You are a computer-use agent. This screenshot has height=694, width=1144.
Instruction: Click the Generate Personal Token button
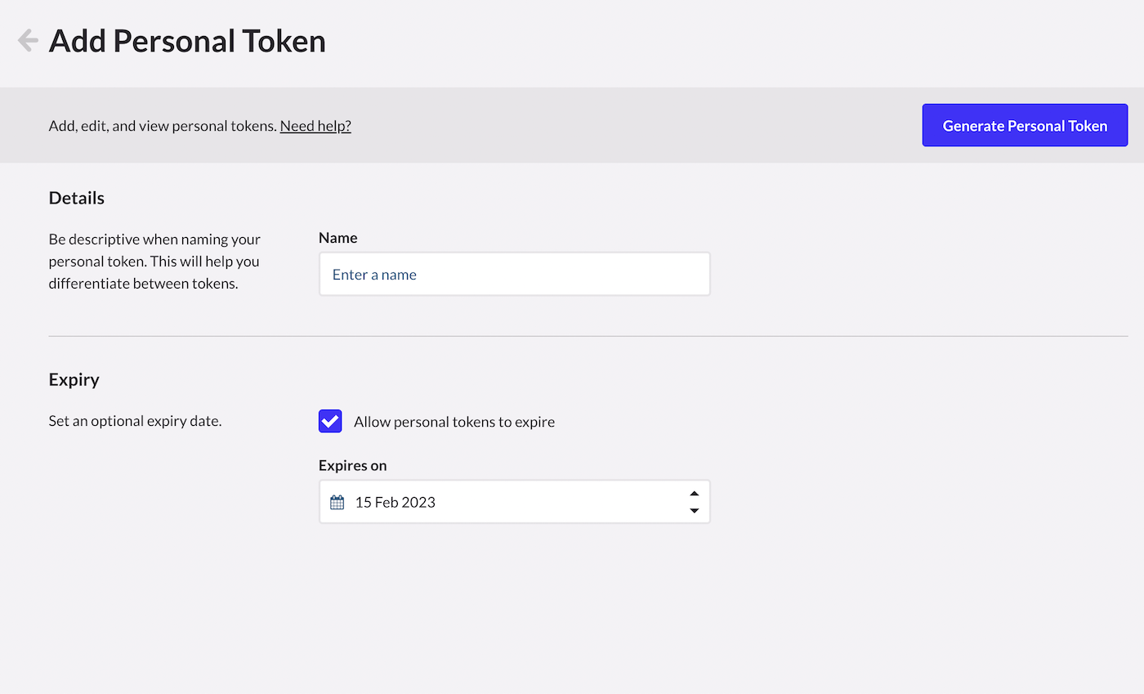pos(1025,125)
